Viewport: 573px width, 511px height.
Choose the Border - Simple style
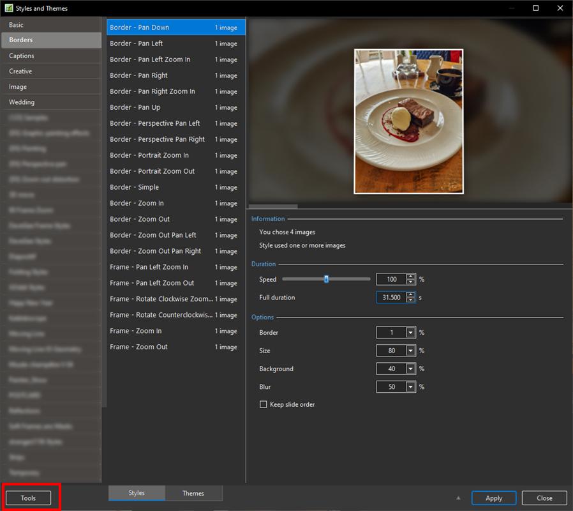[135, 187]
